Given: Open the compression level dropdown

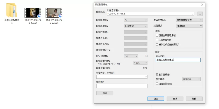Looking at the screenshot, I should coord(136,26).
